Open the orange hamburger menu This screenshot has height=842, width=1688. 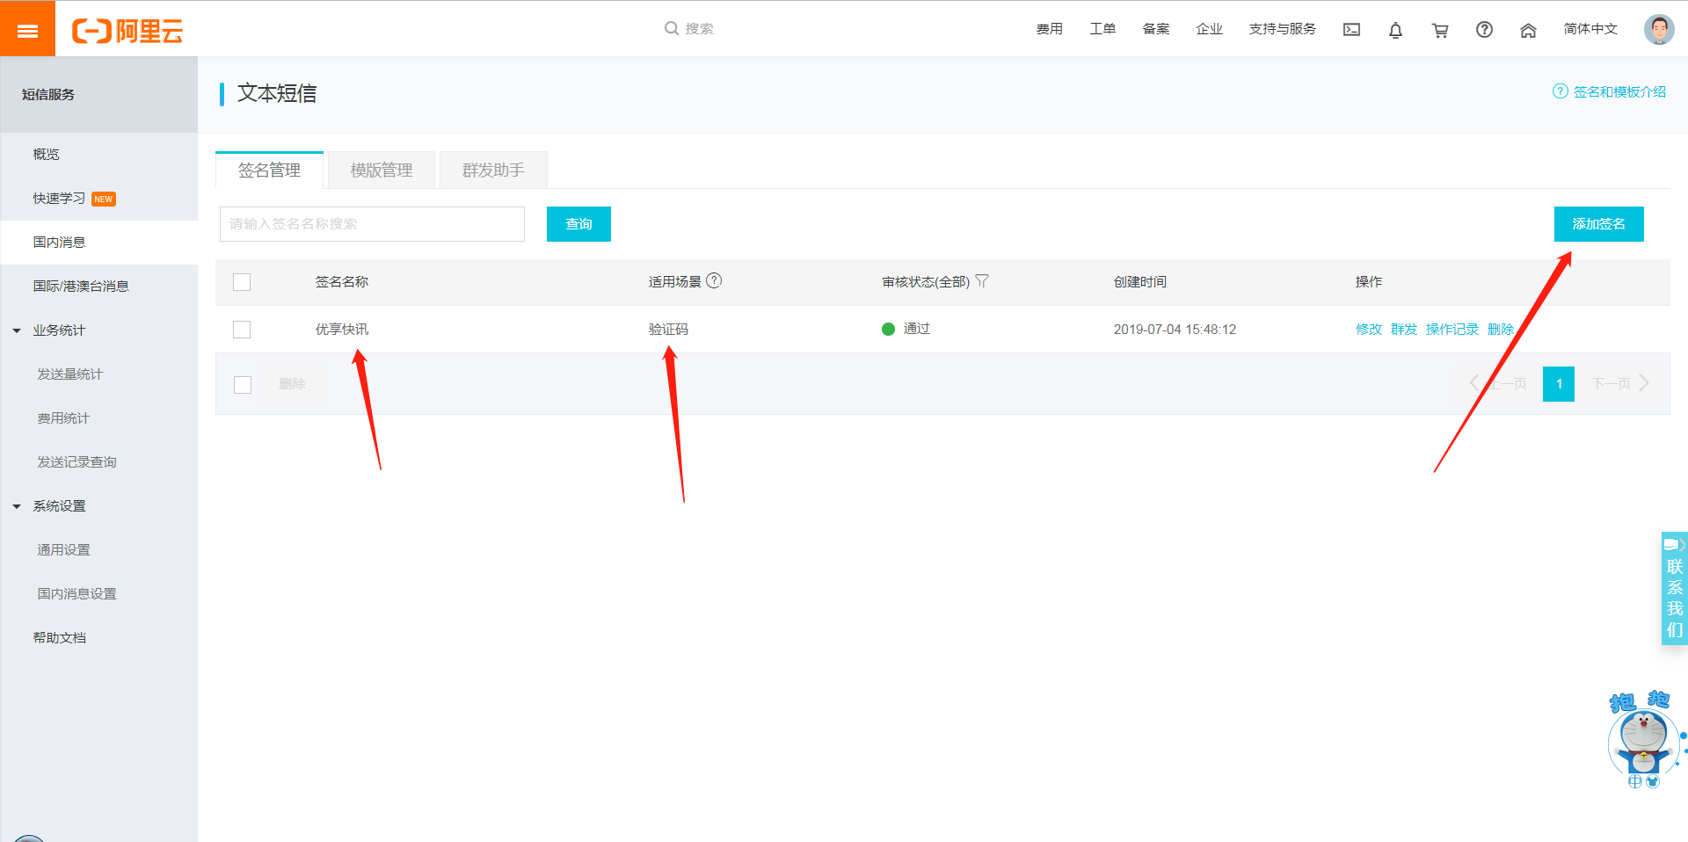(27, 29)
